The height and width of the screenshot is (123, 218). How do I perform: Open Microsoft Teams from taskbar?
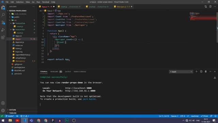click(x=32, y=120)
